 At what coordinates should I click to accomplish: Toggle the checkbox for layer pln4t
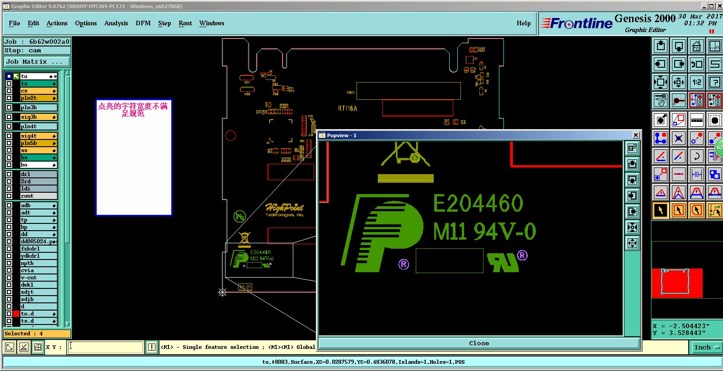pos(9,126)
